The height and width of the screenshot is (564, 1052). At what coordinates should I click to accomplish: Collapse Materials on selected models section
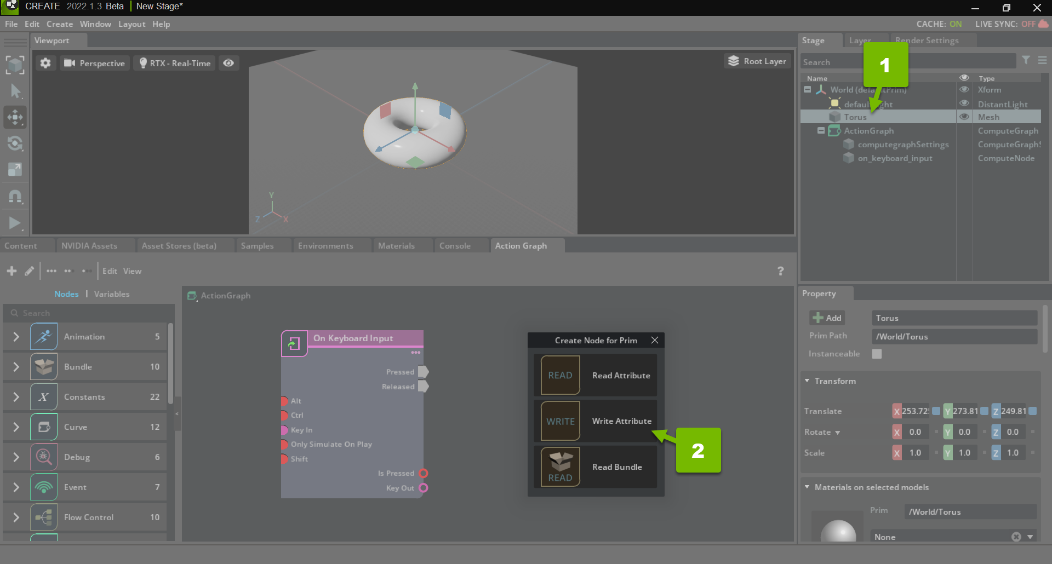tap(807, 487)
